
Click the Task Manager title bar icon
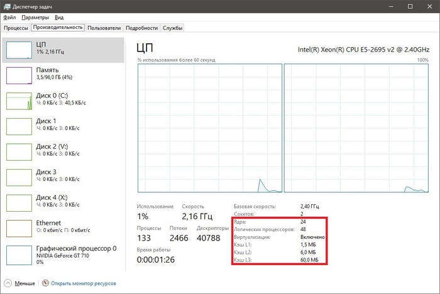click(7, 6)
